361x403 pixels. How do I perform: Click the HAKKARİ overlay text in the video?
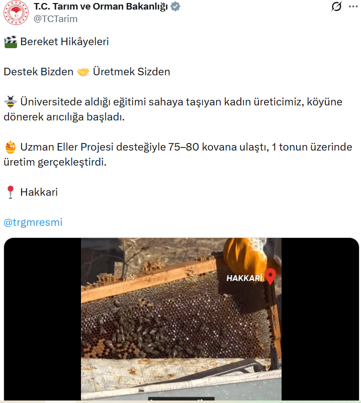point(244,278)
